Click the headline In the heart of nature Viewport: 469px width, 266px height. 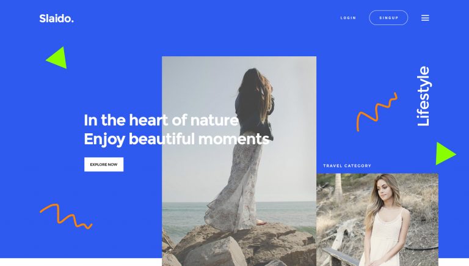click(161, 120)
